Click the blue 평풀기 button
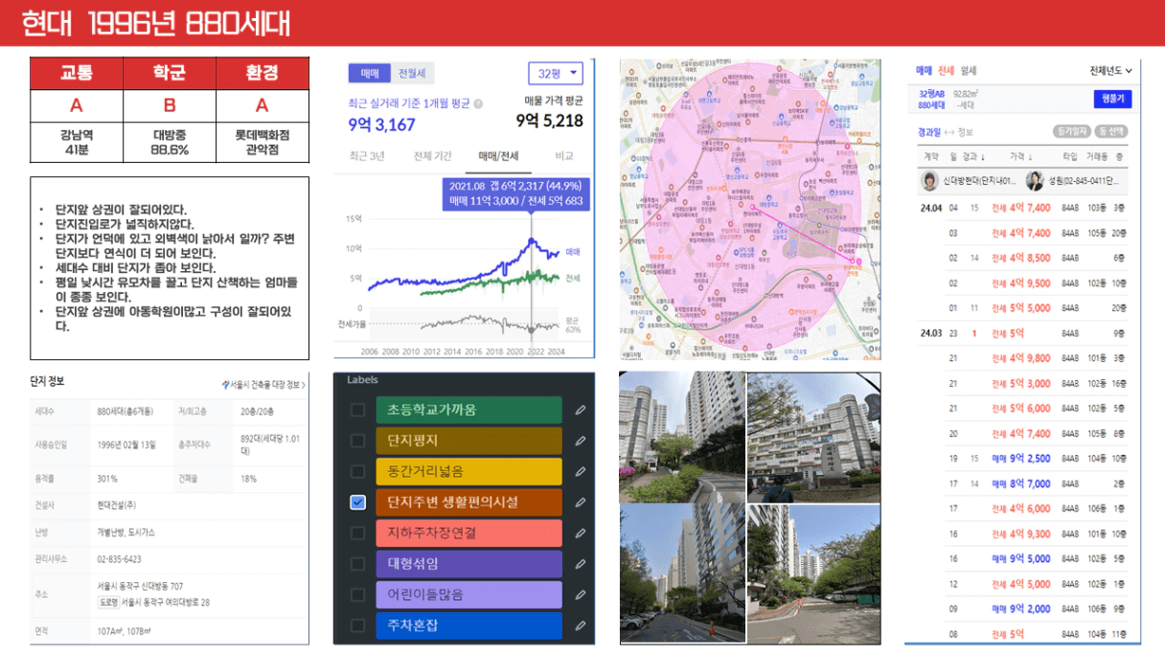 pyautogui.click(x=1112, y=99)
